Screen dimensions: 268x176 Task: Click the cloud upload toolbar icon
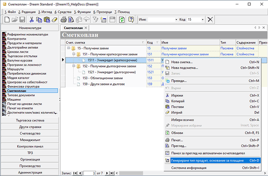(86, 20)
